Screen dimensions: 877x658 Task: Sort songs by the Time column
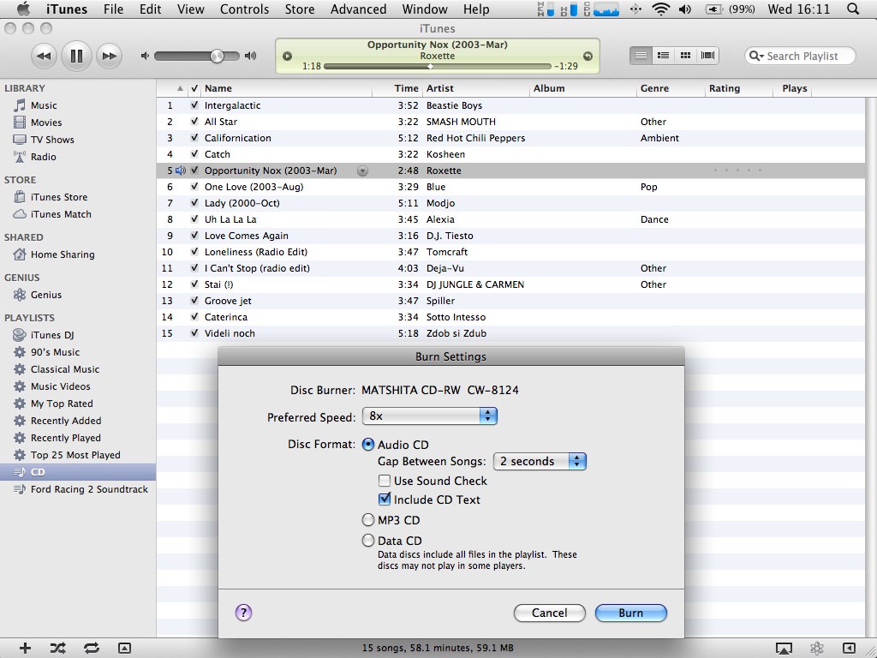click(x=397, y=88)
